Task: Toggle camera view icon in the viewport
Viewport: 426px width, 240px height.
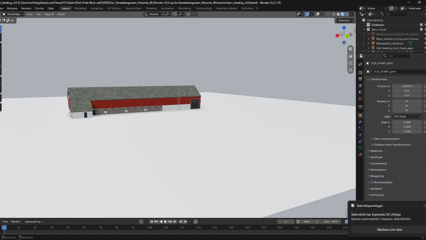Action: pos(350,63)
